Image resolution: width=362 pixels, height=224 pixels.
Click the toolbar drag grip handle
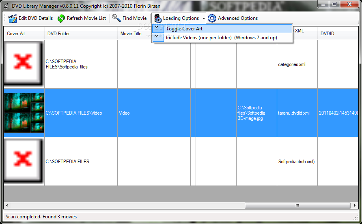pos(5,18)
